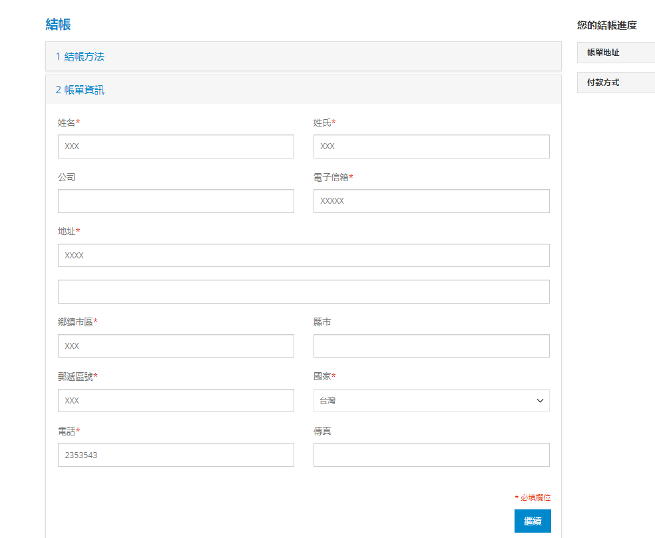The width and height of the screenshot is (655, 538).
Task: Click the 郵遞區號 field label
Action: [78, 376]
